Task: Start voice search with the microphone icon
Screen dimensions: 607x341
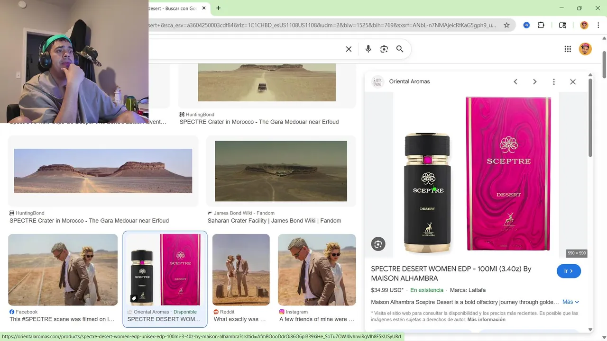Action: click(368, 49)
